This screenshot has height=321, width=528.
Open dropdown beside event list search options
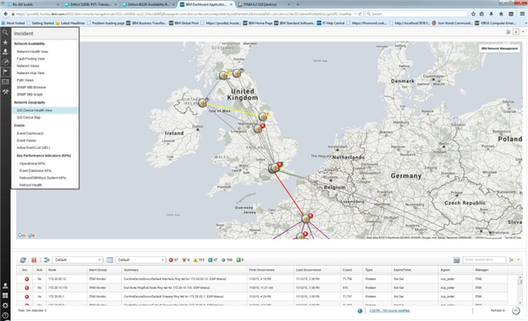518,260
